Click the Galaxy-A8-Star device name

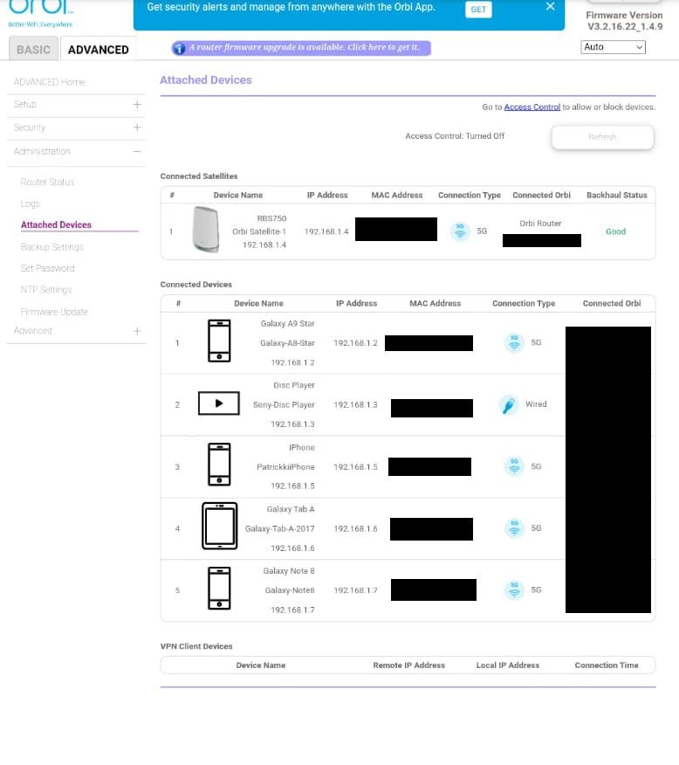tap(288, 343)
